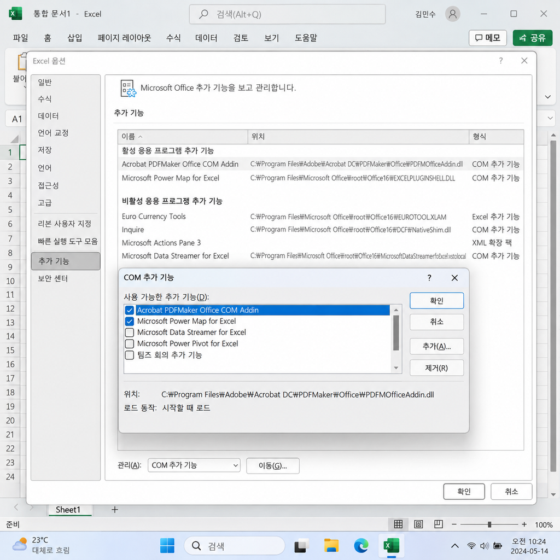
Task: Close the COM 추가 기능 dialog
Action: click(x=454, y=278)
